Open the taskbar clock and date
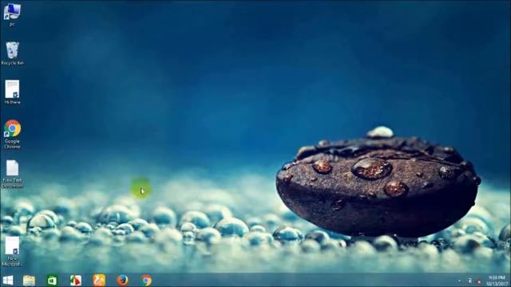The height and width of the screenshot is (287, 511). [x=497, y=281]
